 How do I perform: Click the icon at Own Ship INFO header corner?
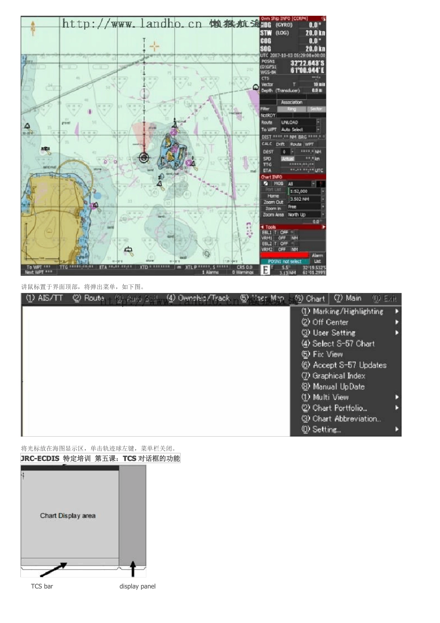click(323, 19)
